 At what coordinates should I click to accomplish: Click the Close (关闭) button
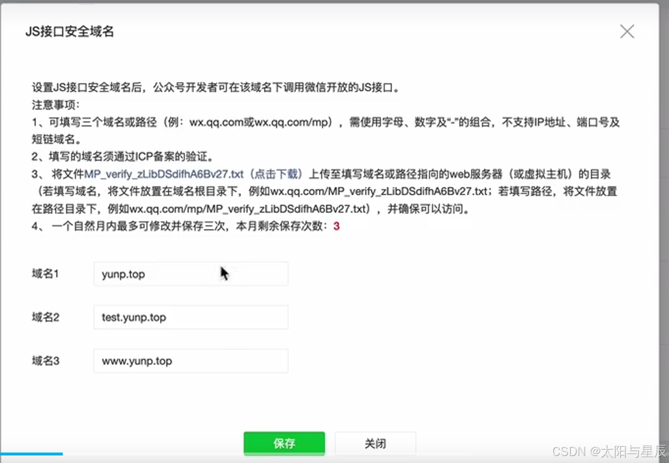[375, 443]
